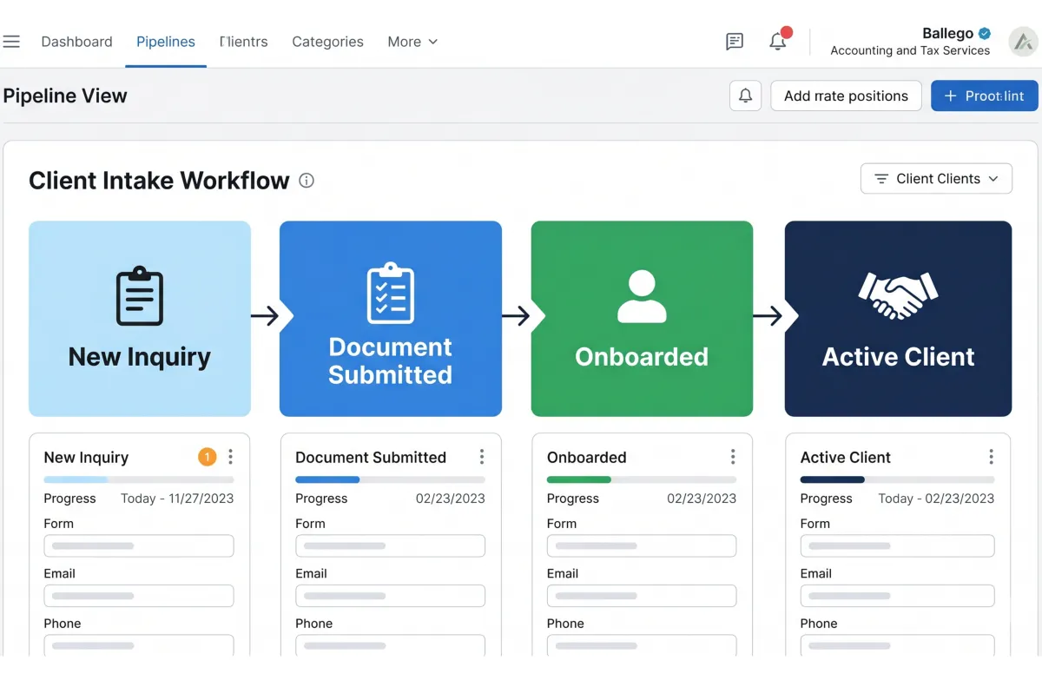Click the handshake icon in Active Client tile
The height and width of the screenshot is (674, 1042).
click(x=898, y=295)
